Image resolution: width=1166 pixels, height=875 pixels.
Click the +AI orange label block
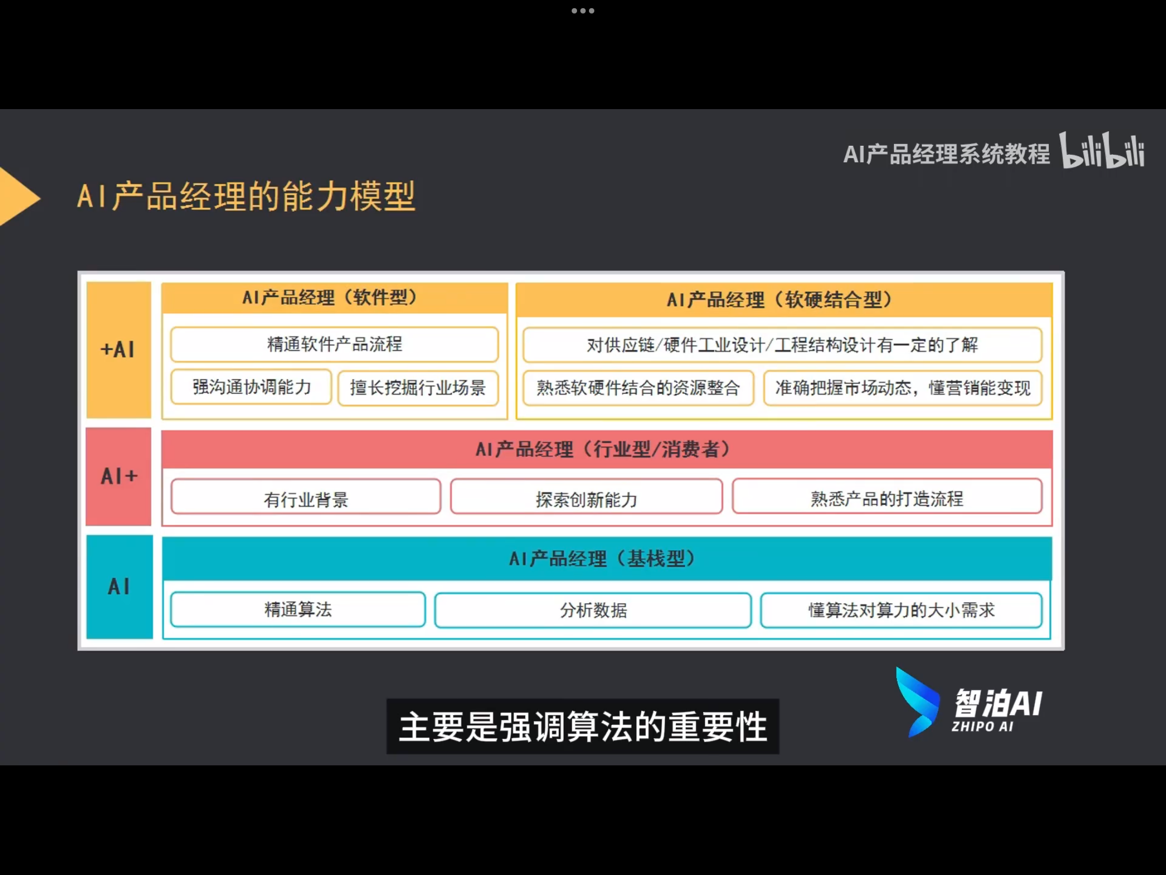coord(118,349)
